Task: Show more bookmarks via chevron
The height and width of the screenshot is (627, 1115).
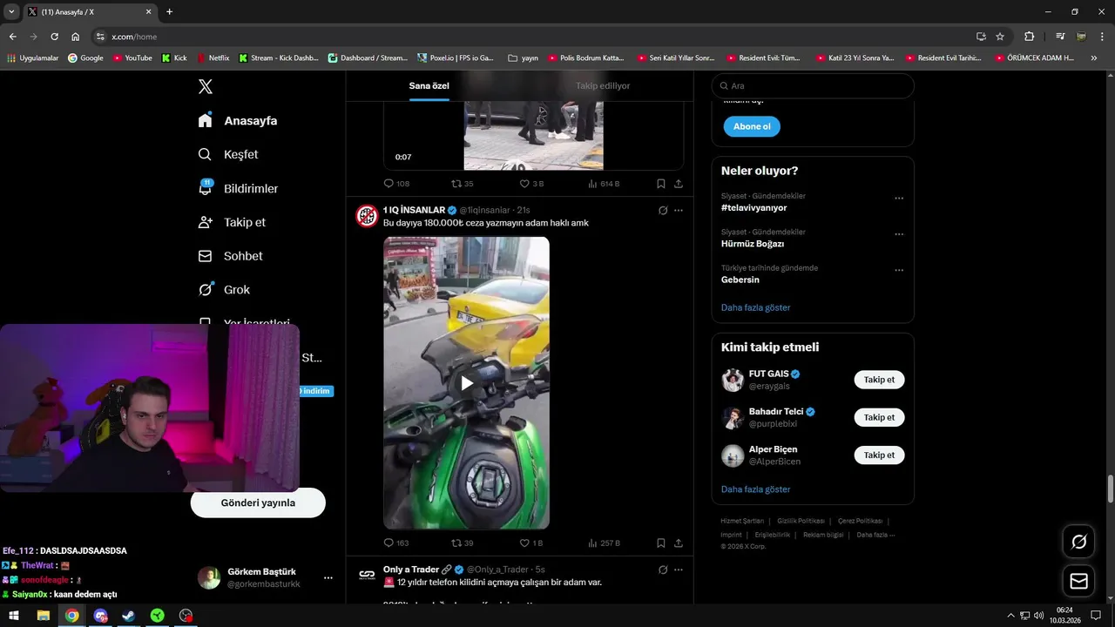Action: pos(1094,57)
